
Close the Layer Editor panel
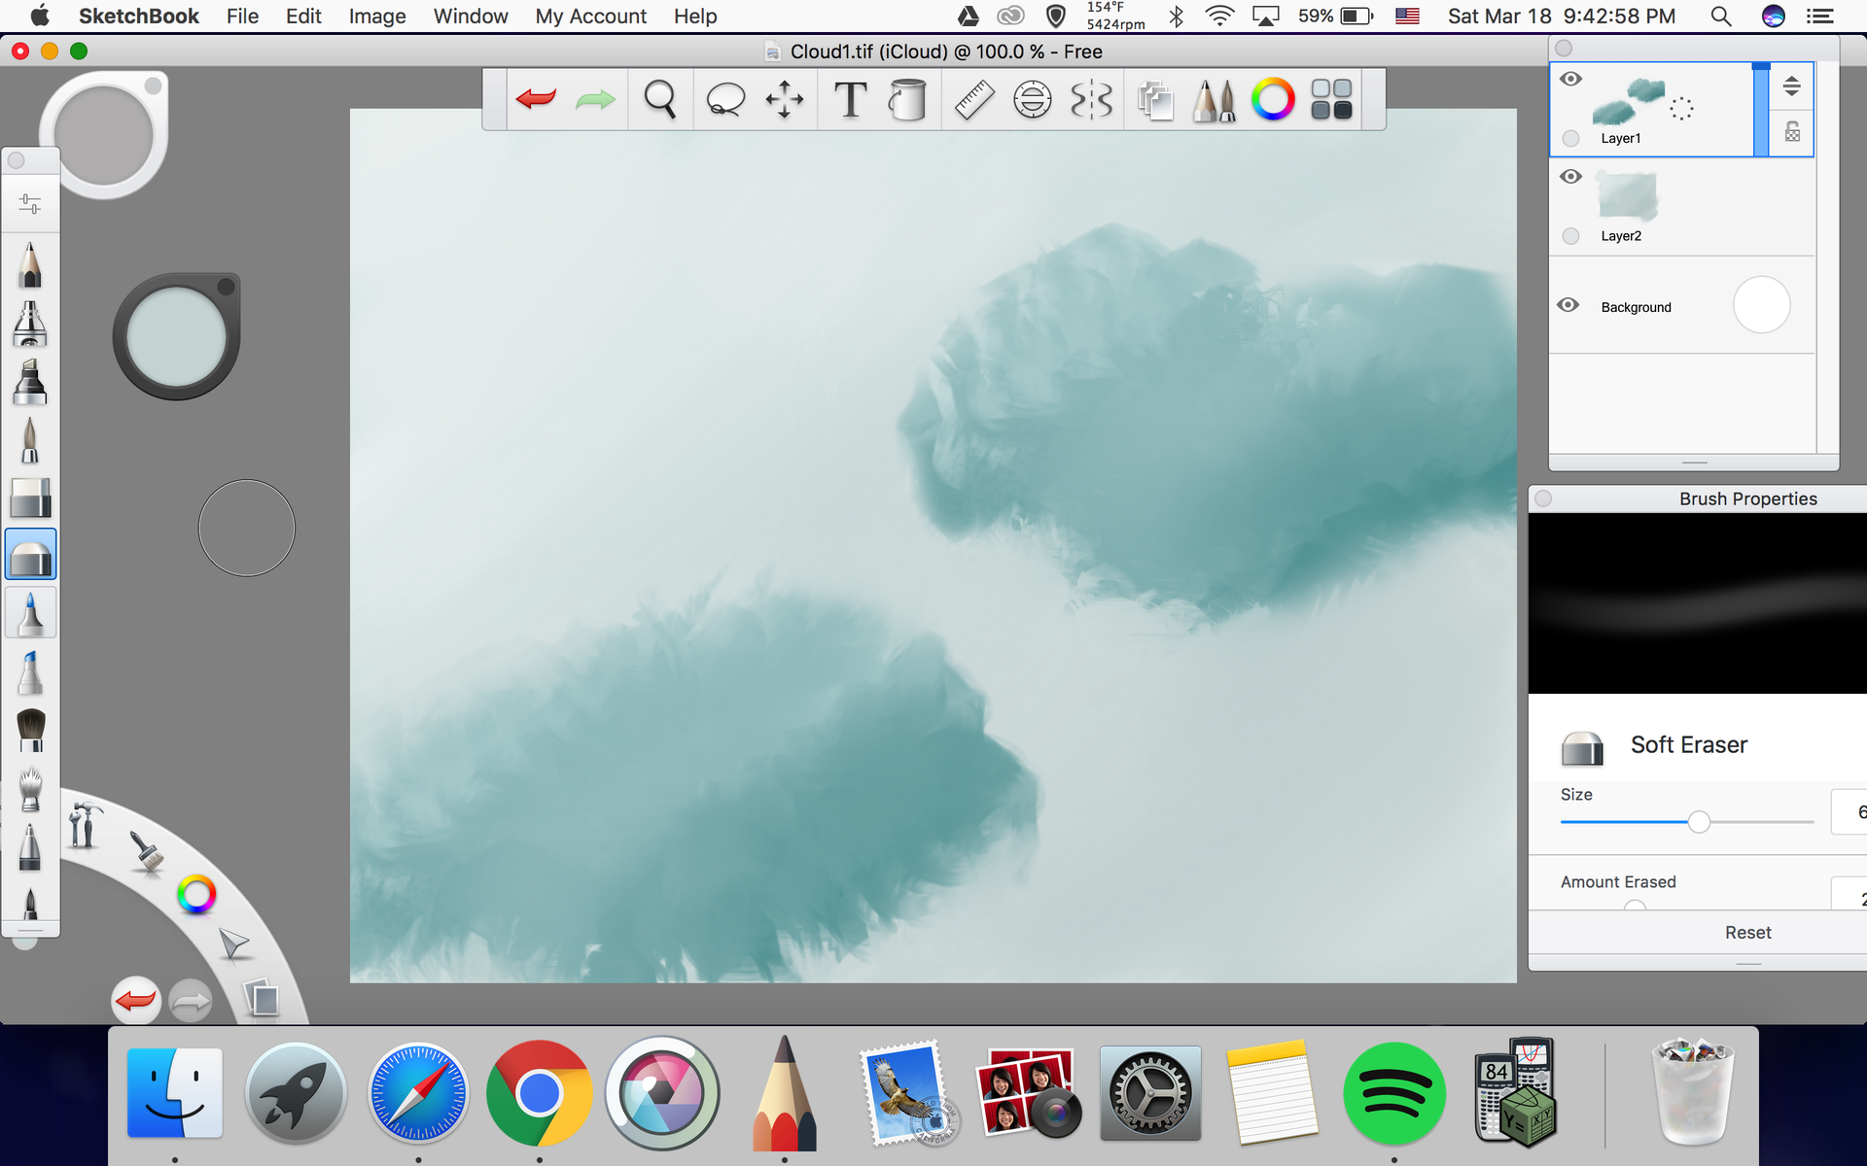point(1564,49)
